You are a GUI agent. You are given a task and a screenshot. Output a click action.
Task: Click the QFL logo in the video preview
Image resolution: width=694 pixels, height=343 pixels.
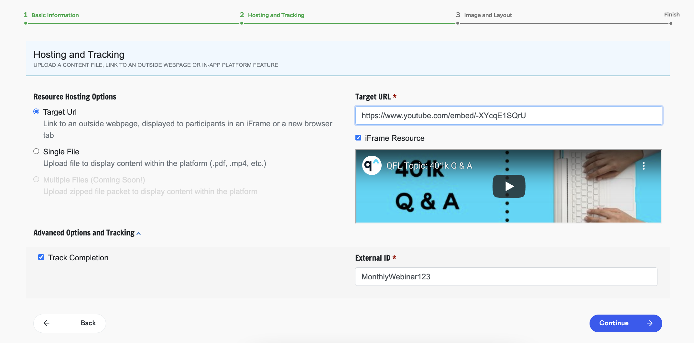373,165
